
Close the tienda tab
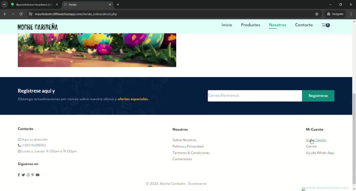110,5
